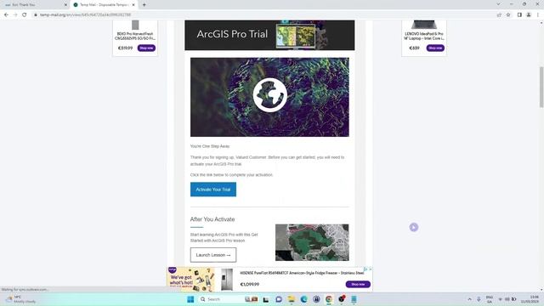The image size is (544, 306).
Task: Click the page vertical scrollbar thumb
Action: (x=541, y=87)
